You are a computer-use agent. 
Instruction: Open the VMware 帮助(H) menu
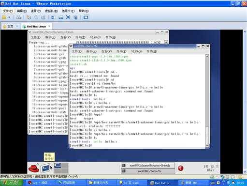click(84, 11)
